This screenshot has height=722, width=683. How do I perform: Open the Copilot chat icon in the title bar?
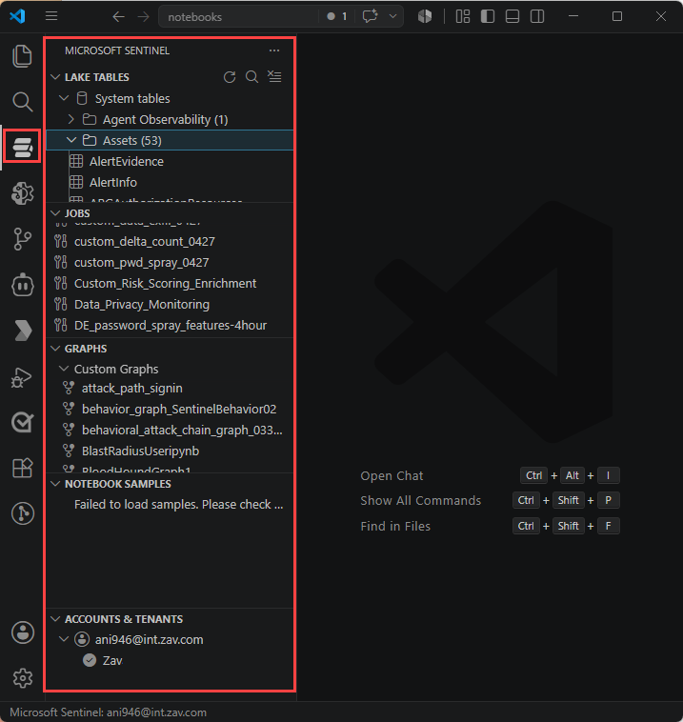tap(370, 16)
